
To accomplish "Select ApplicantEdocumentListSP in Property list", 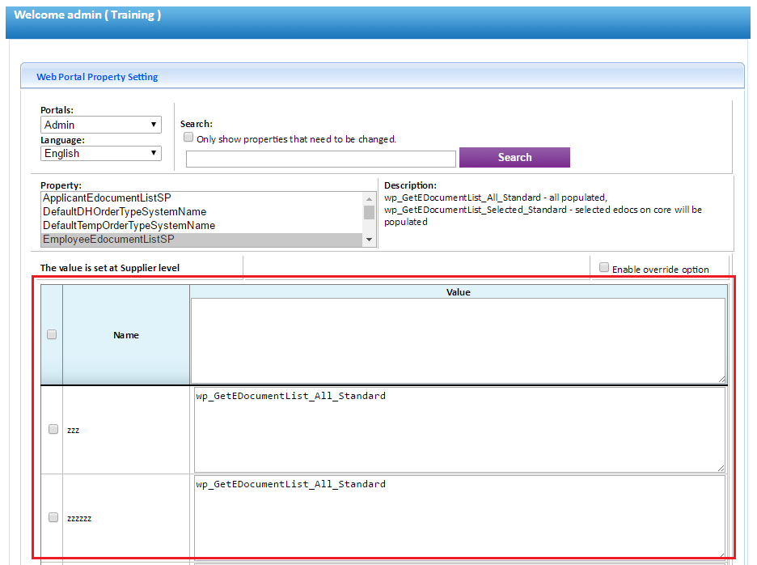I will [x=202, y=198].
